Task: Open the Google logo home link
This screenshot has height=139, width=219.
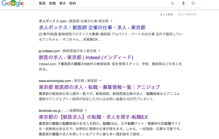Action: click(13, 3)
